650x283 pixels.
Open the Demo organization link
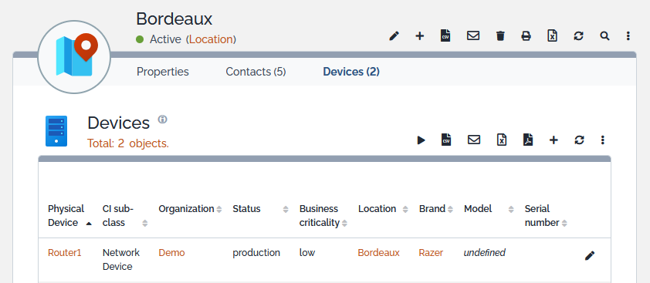point(171,253)
